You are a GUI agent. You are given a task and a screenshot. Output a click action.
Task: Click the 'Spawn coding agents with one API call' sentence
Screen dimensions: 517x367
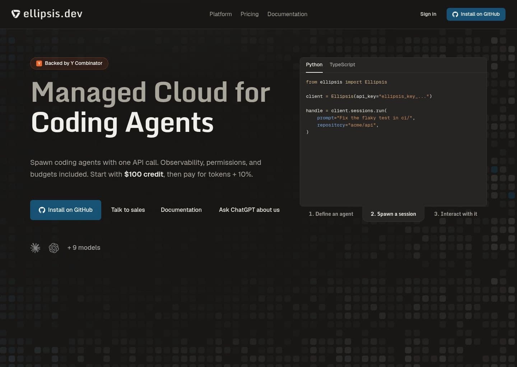[x=94, y=162]
